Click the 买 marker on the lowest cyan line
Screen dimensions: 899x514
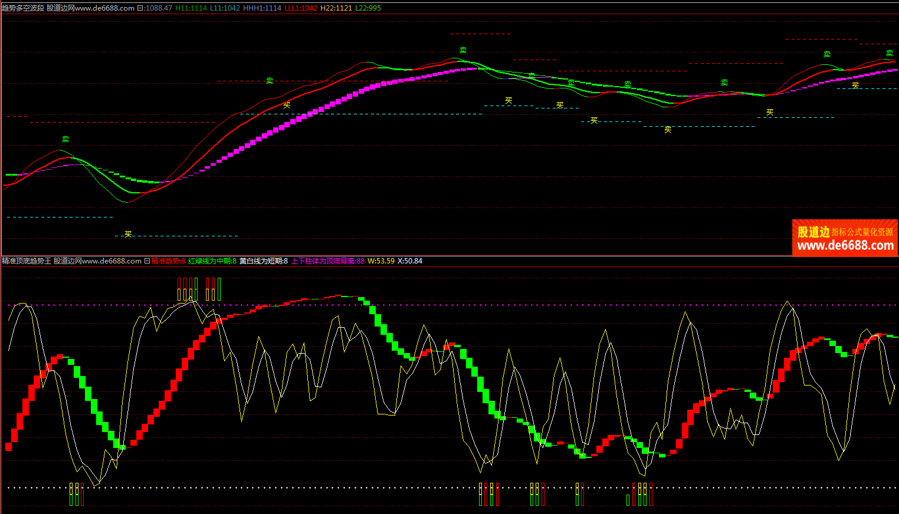coord(128,234)
